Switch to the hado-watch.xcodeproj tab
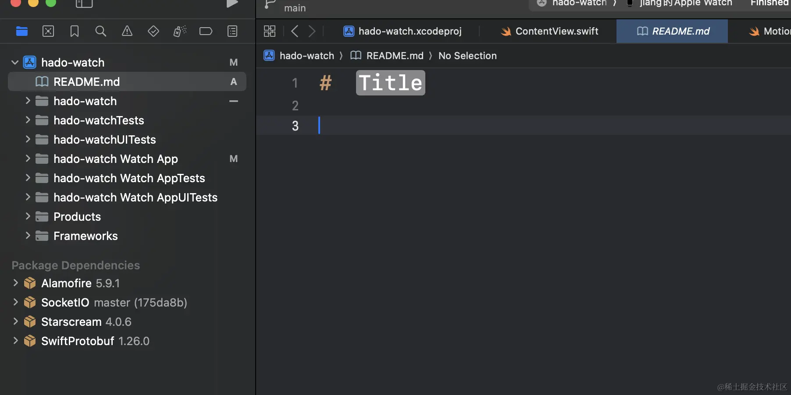Image resolution: width=791 pixels, height=395 pixels. click(403, 31)
